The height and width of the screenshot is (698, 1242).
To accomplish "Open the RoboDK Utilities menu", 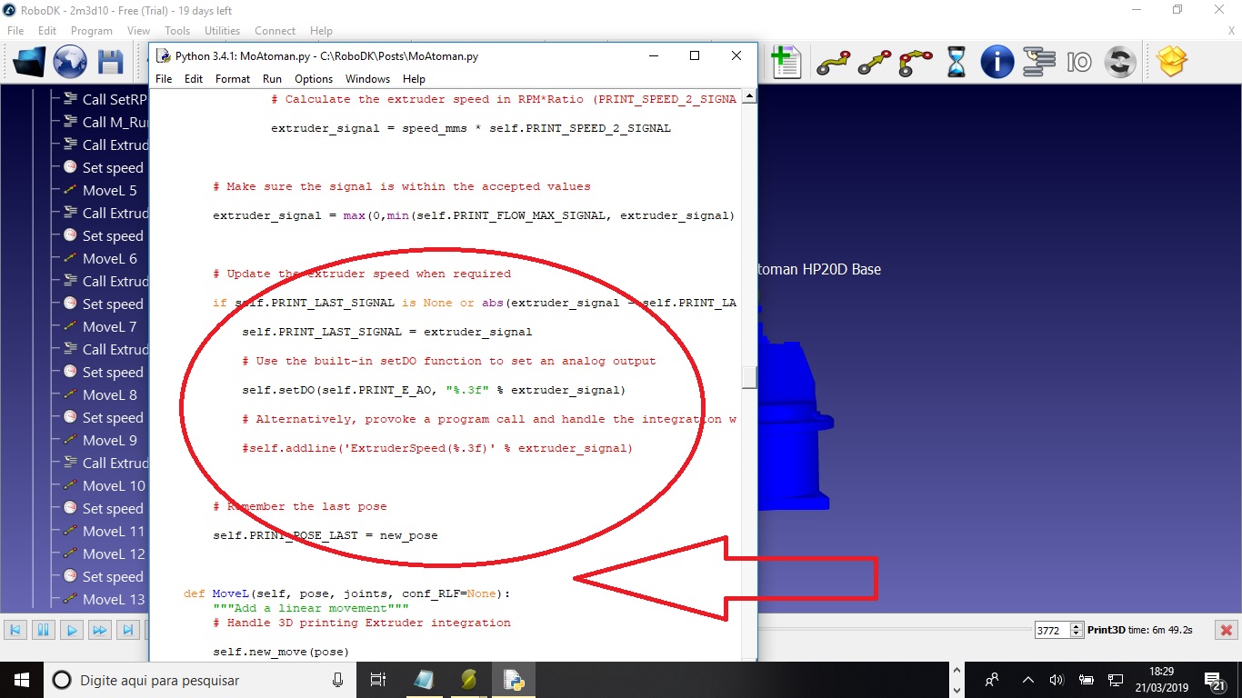I will click(x=222, y=31).
